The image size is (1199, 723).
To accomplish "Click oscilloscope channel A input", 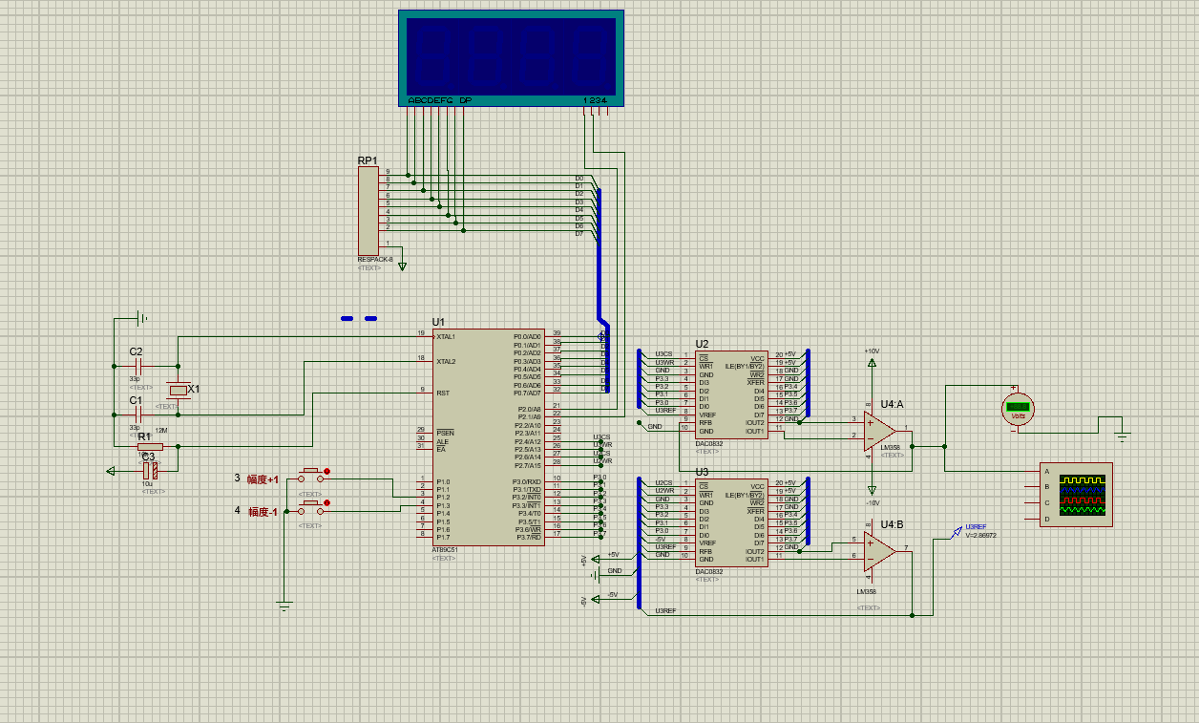I will point(1047,471).
